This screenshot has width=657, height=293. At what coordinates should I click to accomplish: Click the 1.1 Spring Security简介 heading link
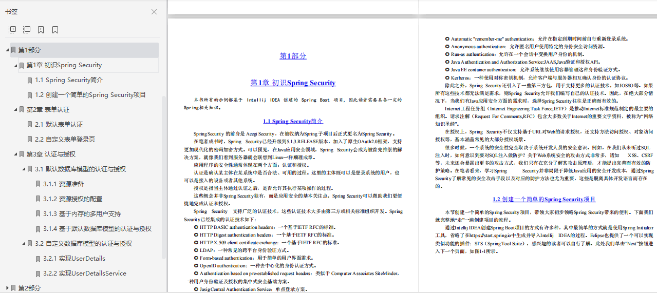click(x=293, y=121)
